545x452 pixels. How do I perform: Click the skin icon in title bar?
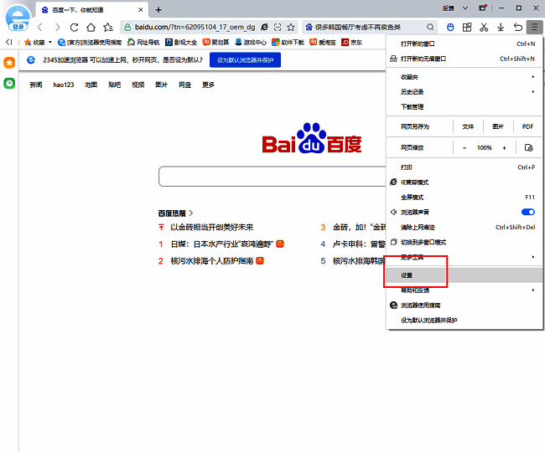[x=483, y=8]
